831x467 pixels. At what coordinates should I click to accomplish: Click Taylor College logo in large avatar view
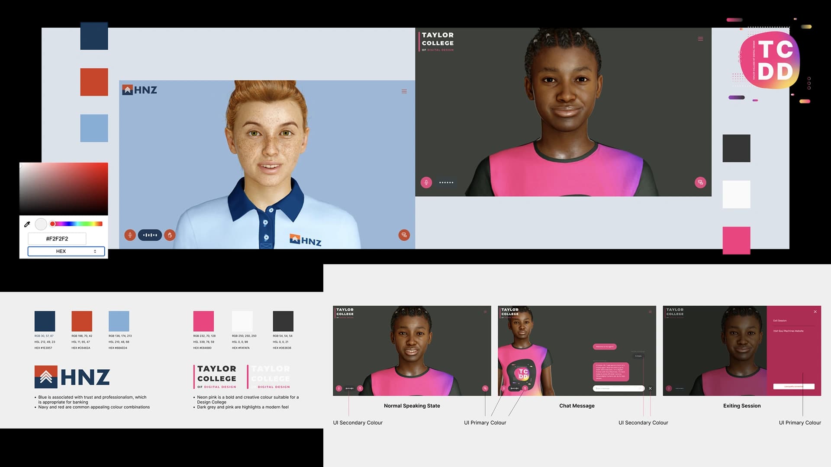[436, 42]
